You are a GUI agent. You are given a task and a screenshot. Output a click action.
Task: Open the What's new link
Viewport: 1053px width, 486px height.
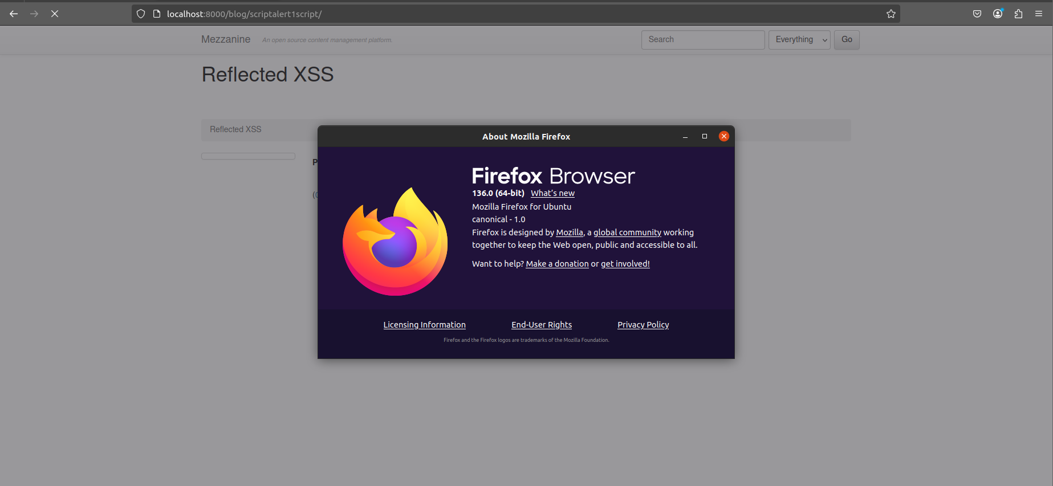552,193
